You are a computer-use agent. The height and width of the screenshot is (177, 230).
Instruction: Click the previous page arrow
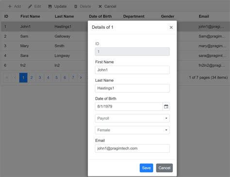tap(15, 78)
